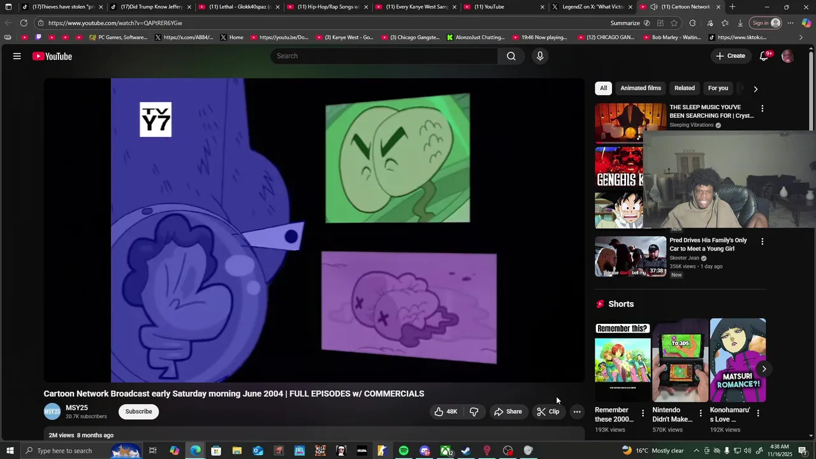This screenshot has height=459, width=816.
Task: Open browser Settings and more menu
Action: (790, 23)
